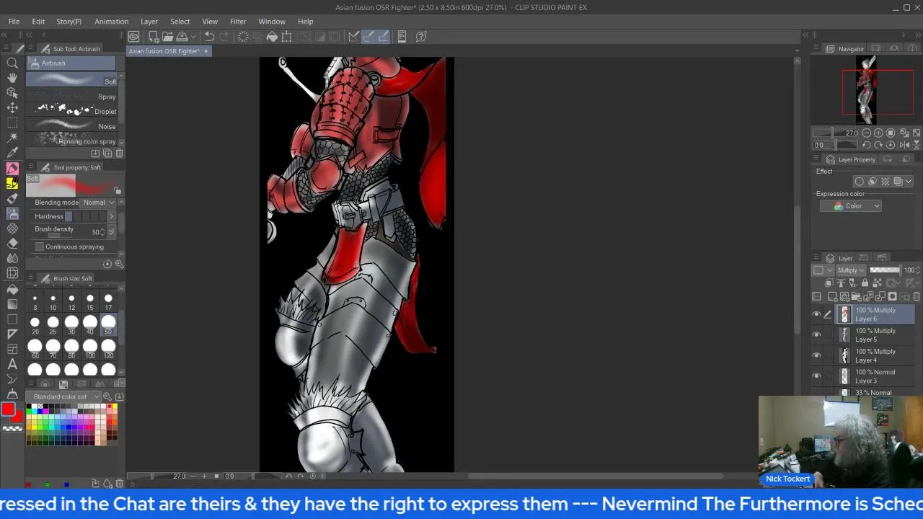
Task: Select the Move layer tool
Action: click(12, 107)
